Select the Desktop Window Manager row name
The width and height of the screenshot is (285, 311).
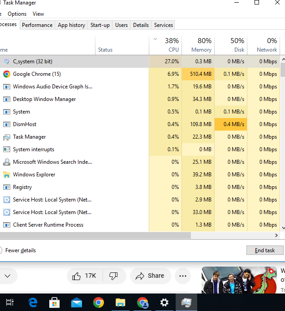coord(44,99)
